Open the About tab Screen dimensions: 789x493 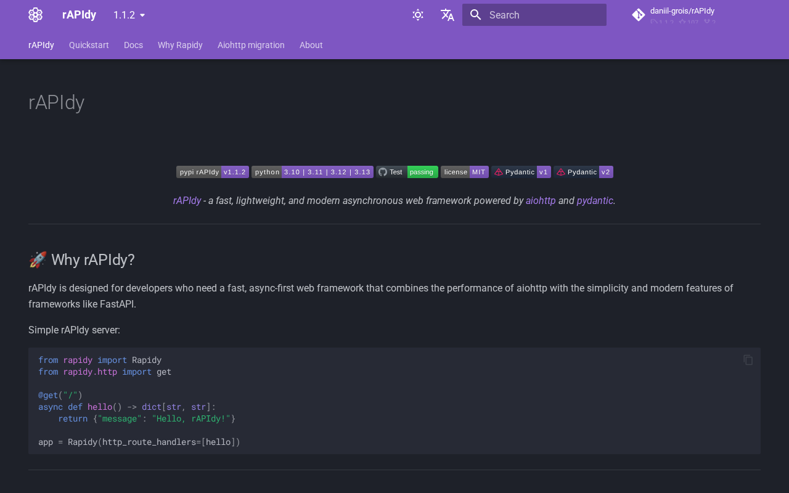[x=311, y=45]
